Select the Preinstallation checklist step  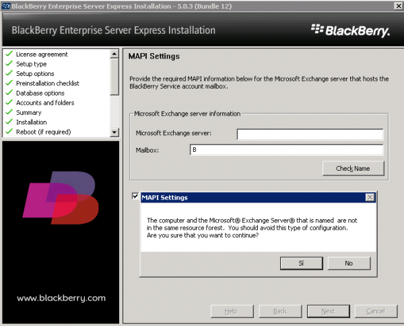pos(48,83)
